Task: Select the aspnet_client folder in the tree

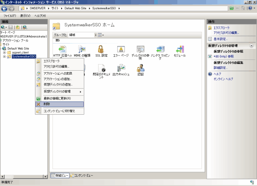Action: point(21,52)
